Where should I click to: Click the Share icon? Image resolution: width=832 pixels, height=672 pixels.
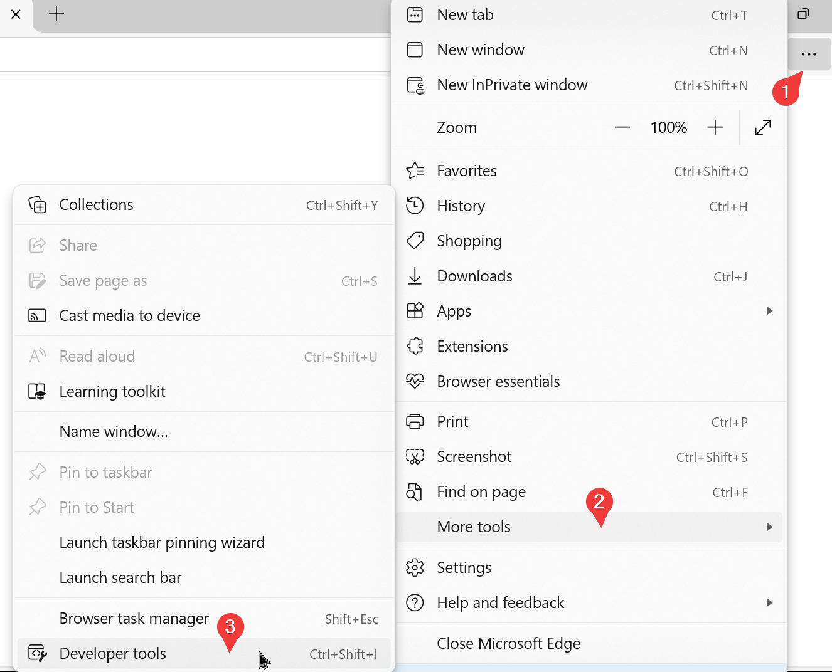point(38,245)
